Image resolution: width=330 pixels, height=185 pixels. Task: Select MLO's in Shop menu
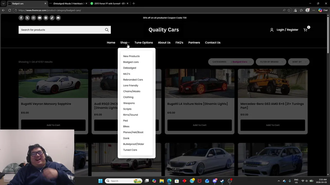coord(127,74)
